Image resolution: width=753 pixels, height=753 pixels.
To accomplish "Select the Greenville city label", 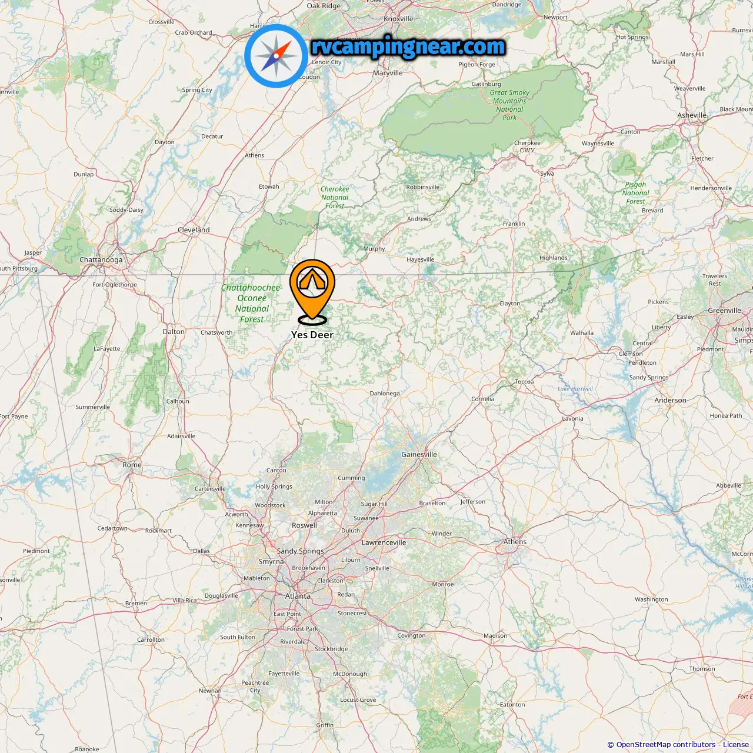I will [x=724, y=310].
